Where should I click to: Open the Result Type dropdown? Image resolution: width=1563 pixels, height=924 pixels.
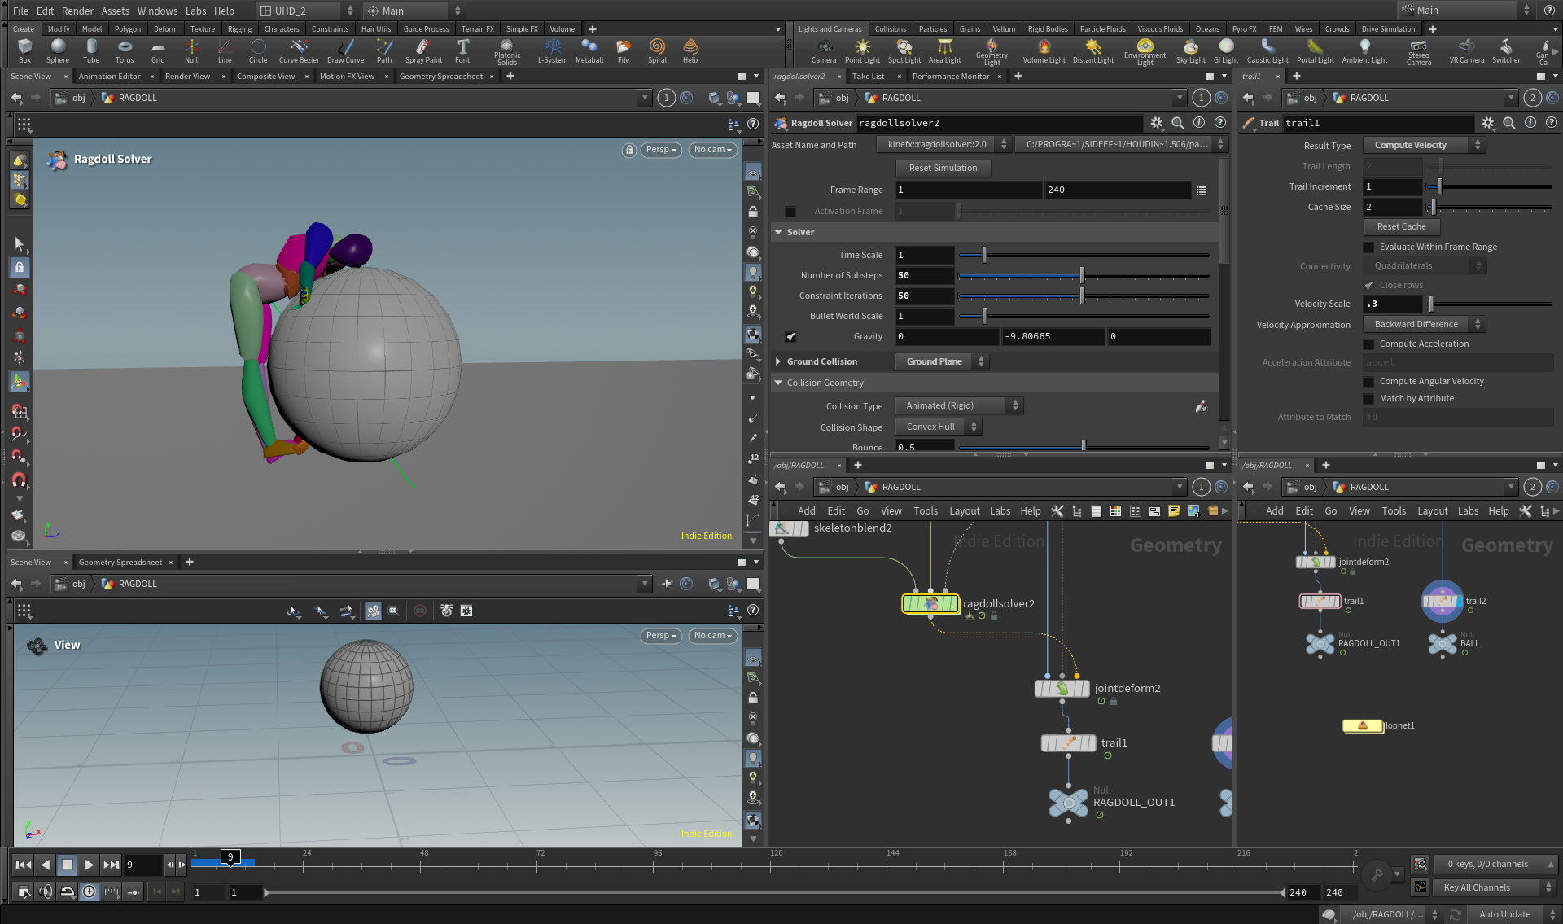click(1425, 145)
